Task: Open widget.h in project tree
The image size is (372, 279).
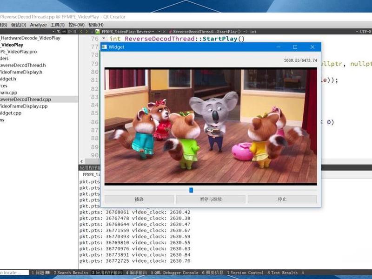Action: click(8, 79)
